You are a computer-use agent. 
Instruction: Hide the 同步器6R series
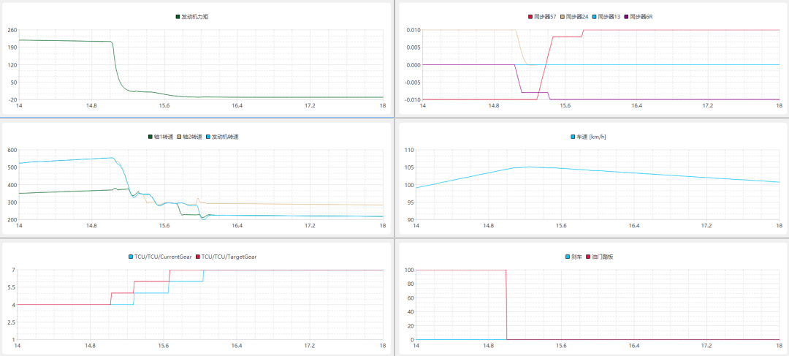639,17
